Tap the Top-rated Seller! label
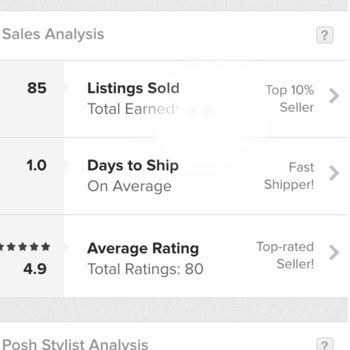The width and height of the screenshot is (350, 350). 285,255
